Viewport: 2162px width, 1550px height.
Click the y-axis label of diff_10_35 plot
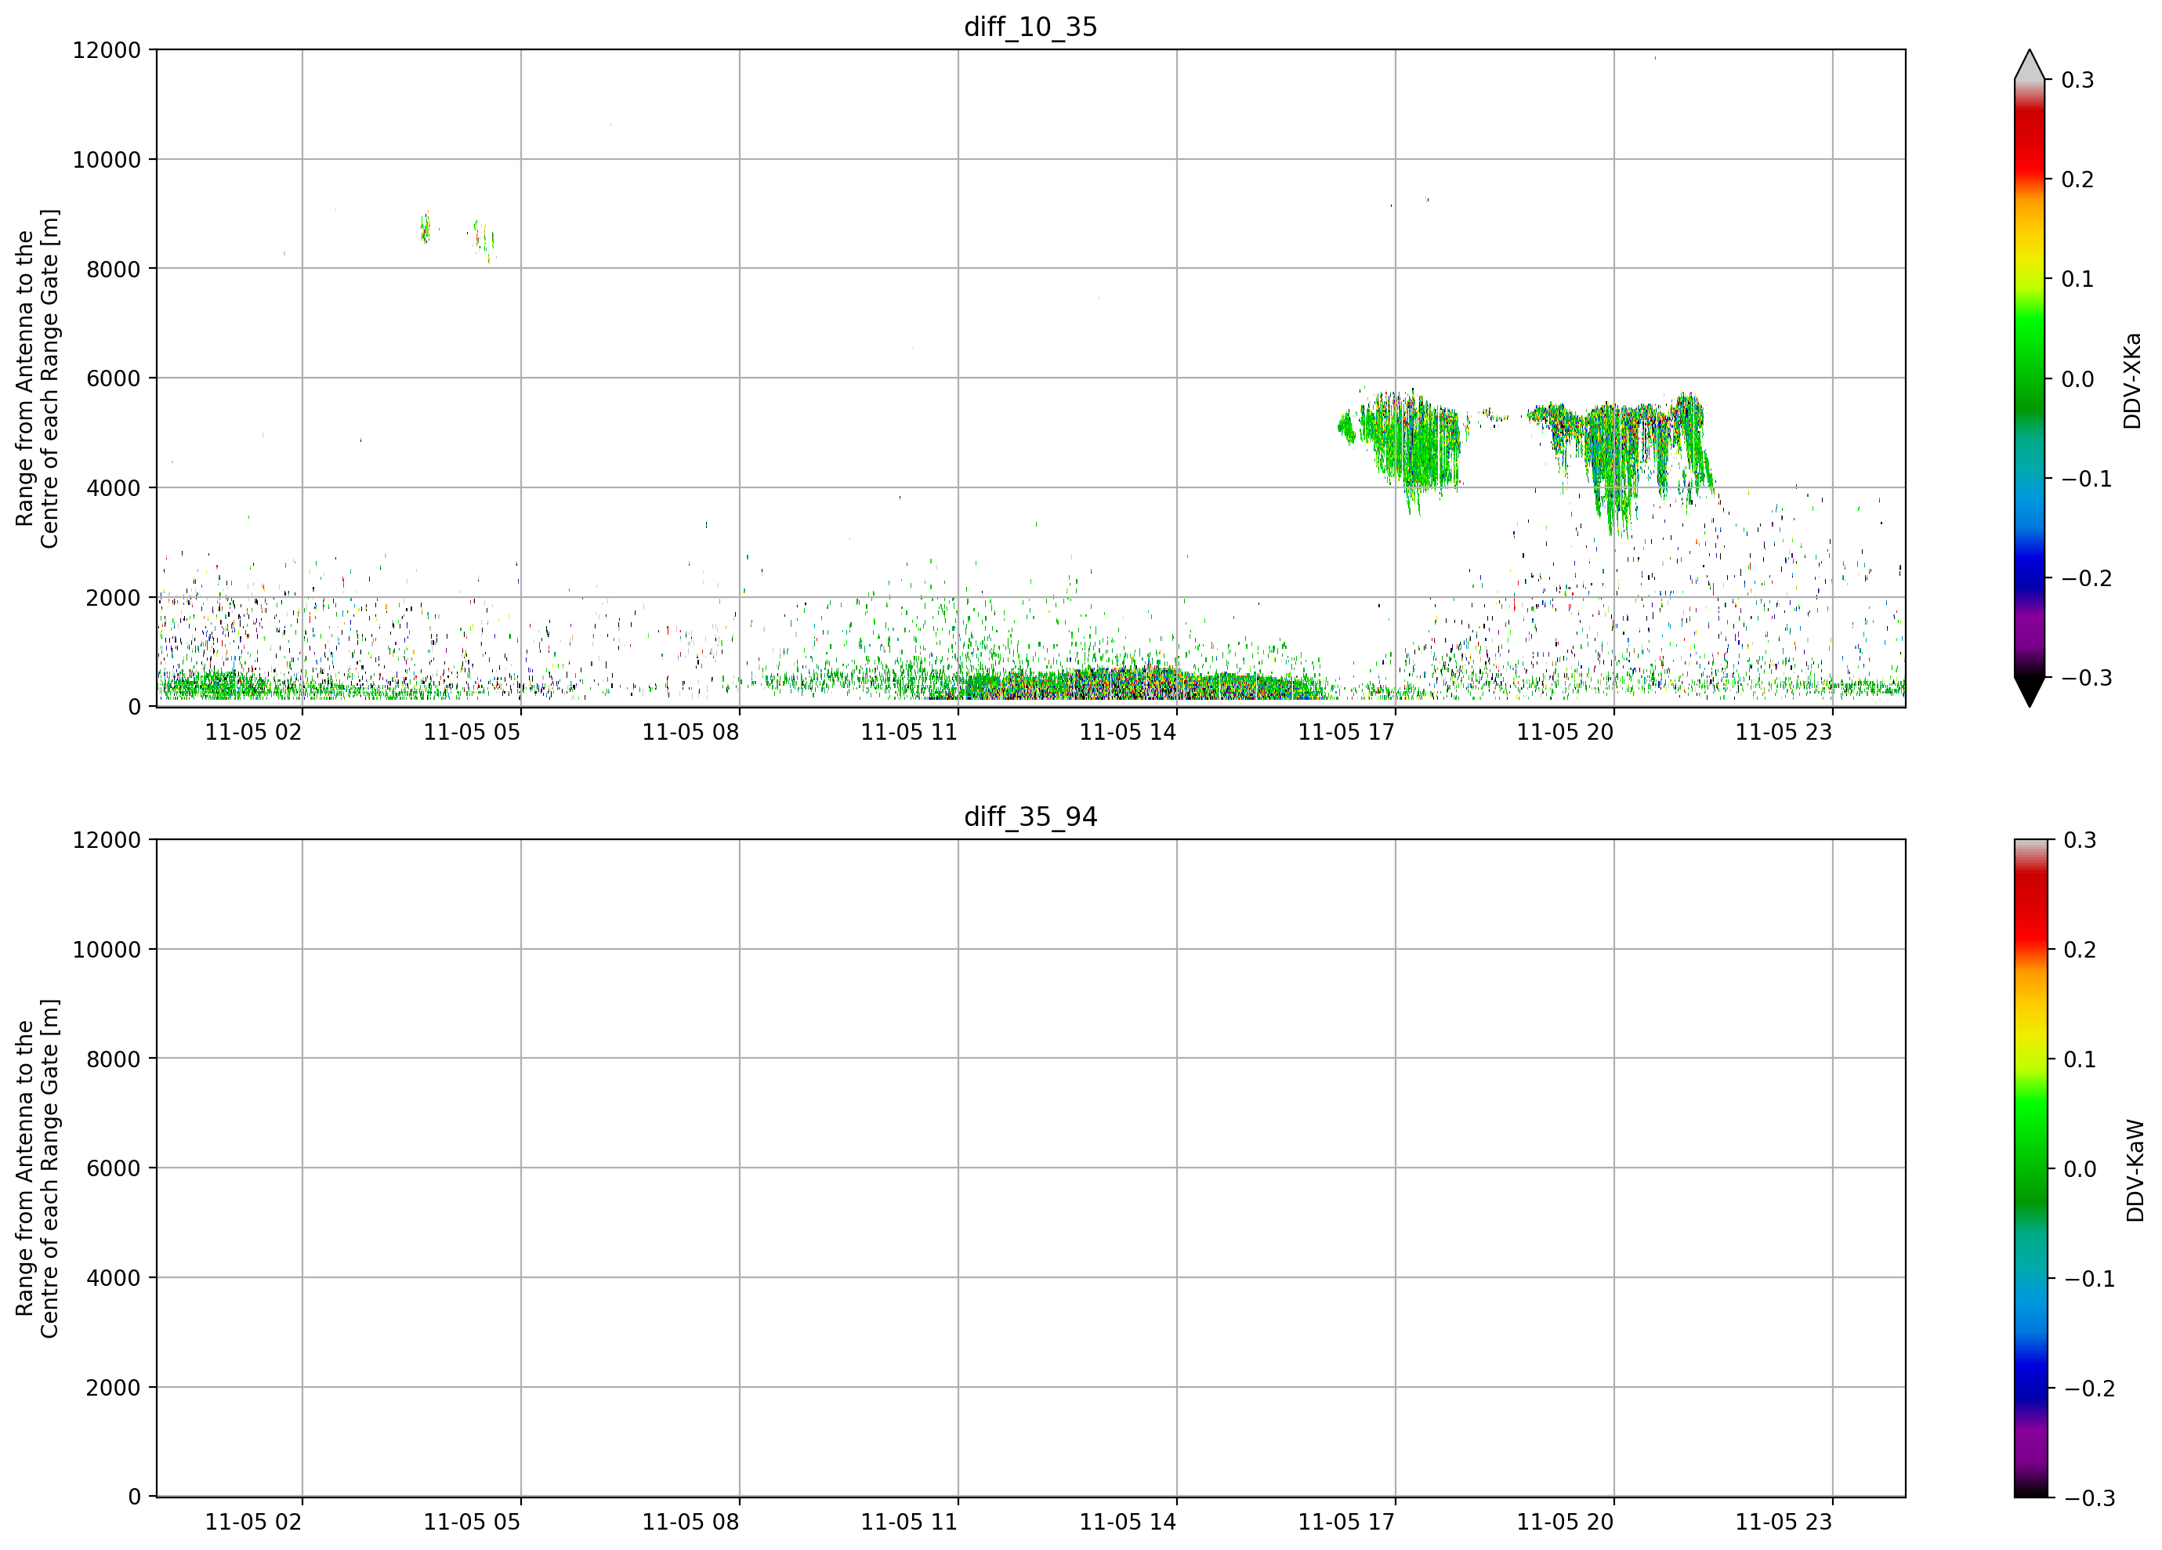tap(37, 378)
